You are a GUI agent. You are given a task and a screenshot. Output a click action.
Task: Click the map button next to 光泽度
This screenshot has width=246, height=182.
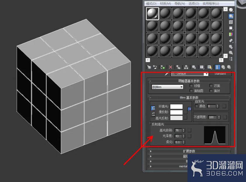(x=189, y=136)
